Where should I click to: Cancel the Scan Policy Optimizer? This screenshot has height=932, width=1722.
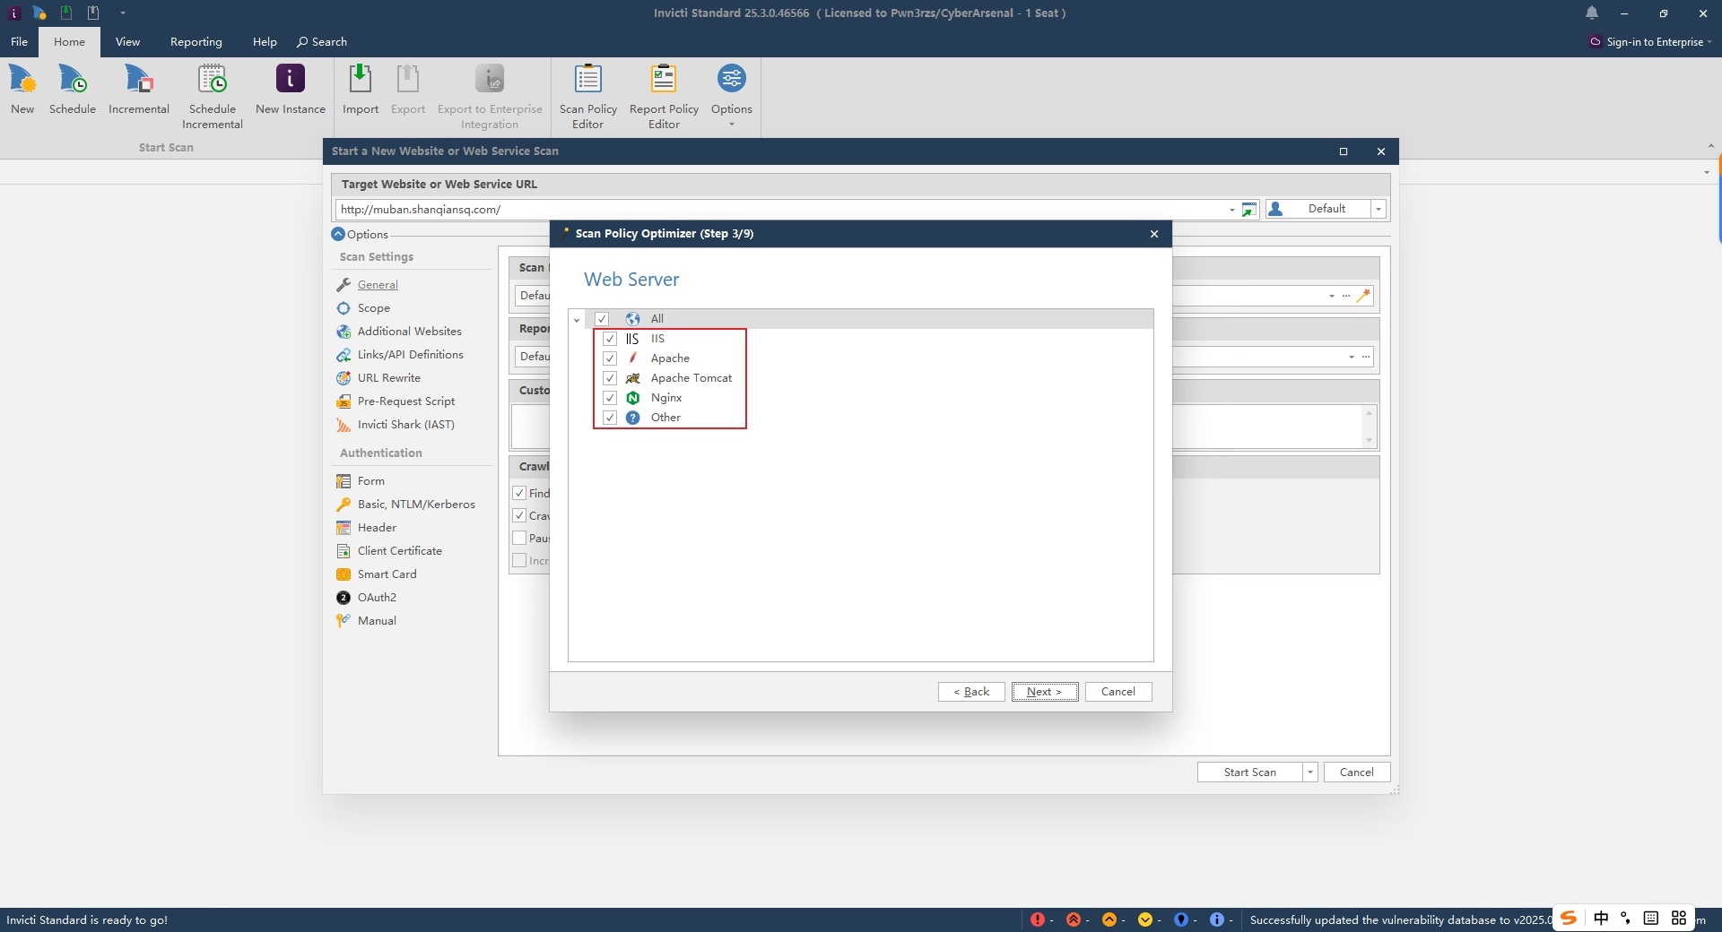1118,691
